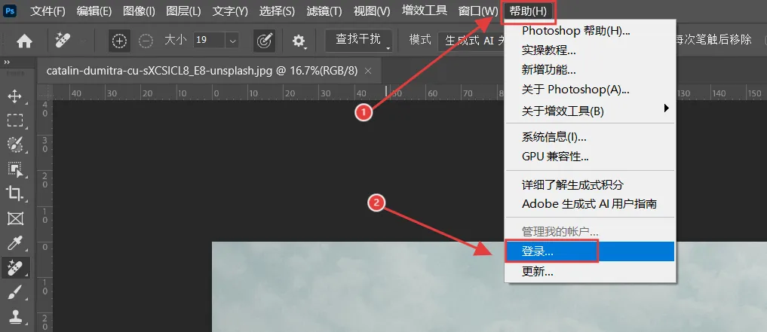This screenshot has width=767, height=332.
Task: Open the gear settings options
Action: pos(299,41)
